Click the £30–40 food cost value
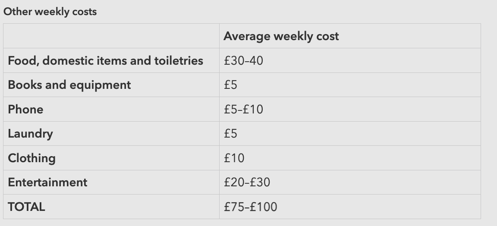This screenshot has width=497, height=226. click(x=243, y=60)
